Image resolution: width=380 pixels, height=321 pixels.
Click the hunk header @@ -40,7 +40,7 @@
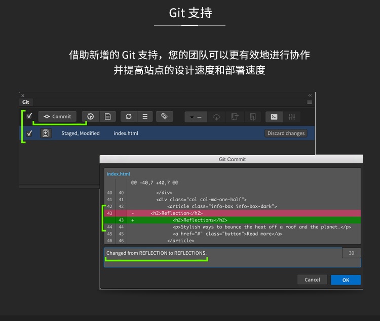pos(155,182)
